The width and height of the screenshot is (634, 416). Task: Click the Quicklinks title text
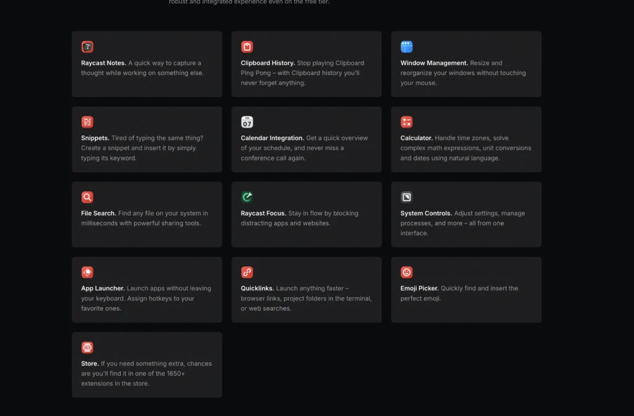click(x=257, y=288)
